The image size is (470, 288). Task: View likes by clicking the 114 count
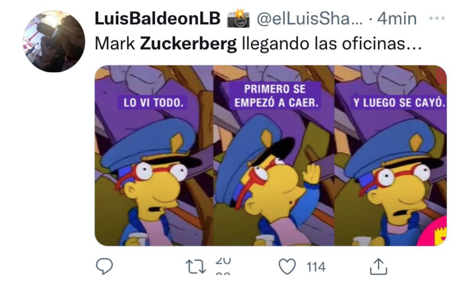coord(316,267)
